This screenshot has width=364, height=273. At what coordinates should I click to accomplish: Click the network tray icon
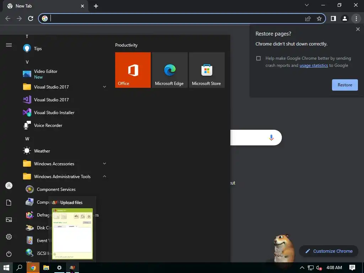[311, 268]
